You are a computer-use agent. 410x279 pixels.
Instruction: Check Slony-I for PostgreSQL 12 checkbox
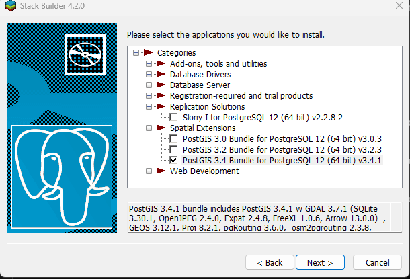tap(173, 117)
